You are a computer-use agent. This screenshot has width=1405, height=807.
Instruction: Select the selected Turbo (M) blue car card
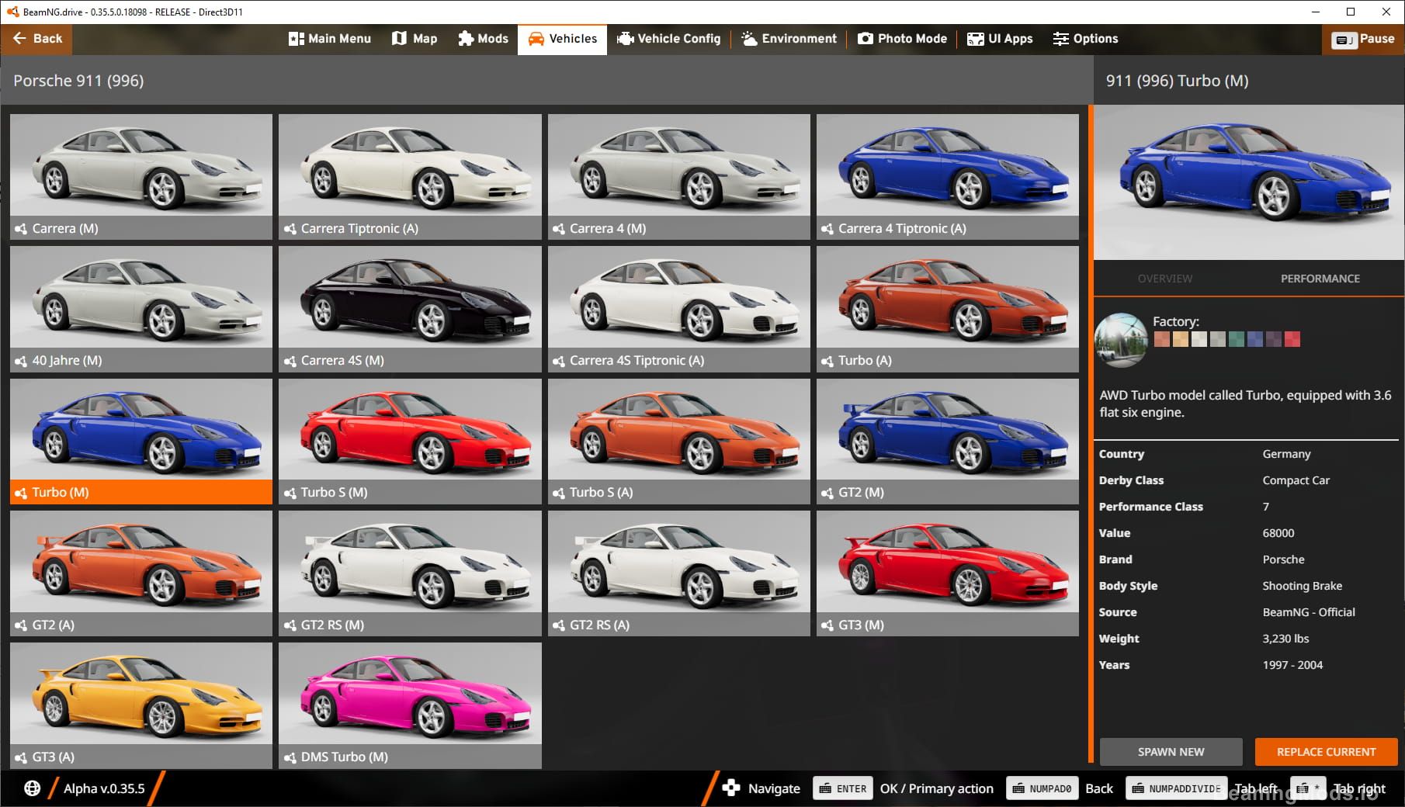pos(141,442)
